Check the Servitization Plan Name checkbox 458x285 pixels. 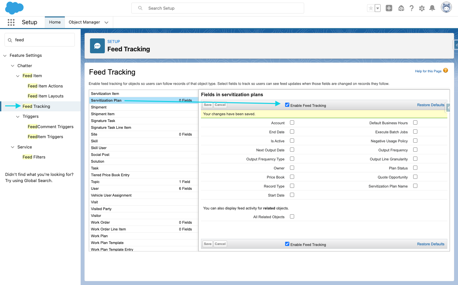415,186
